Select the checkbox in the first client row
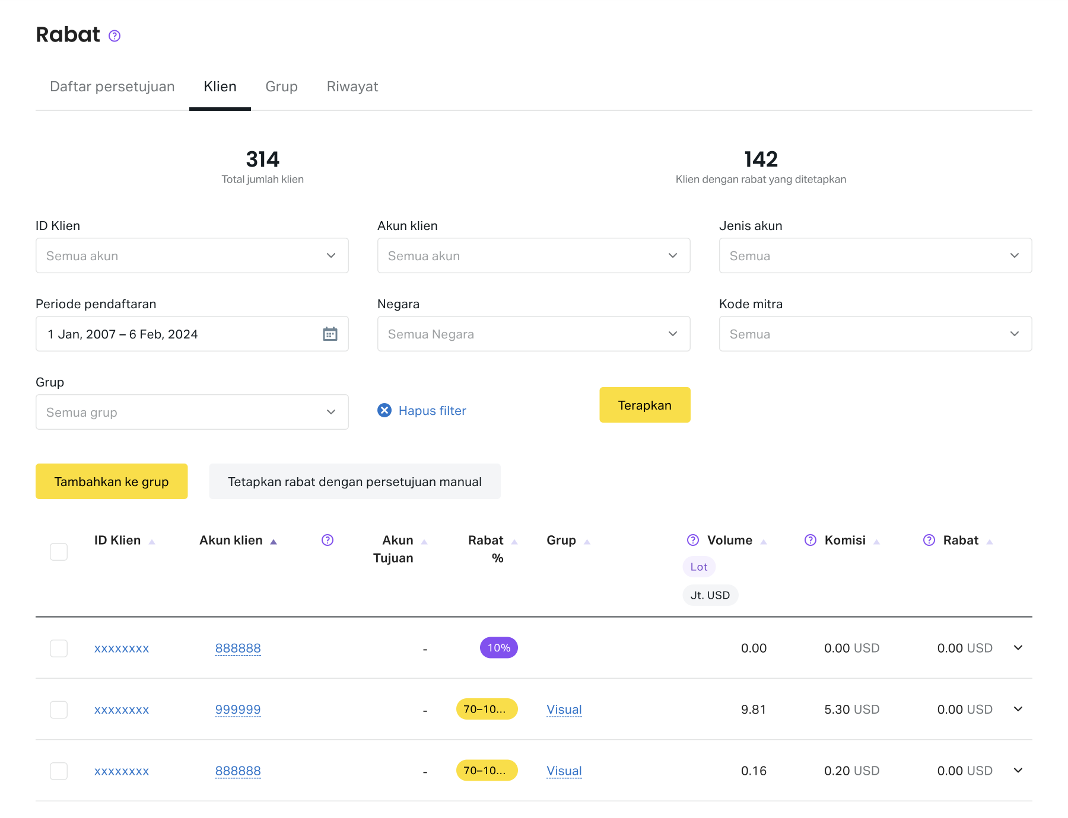1068x818 pixels. pos(59,648)
